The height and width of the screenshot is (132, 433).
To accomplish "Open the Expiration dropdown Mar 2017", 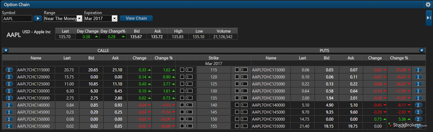I will (x=101, y=18).
